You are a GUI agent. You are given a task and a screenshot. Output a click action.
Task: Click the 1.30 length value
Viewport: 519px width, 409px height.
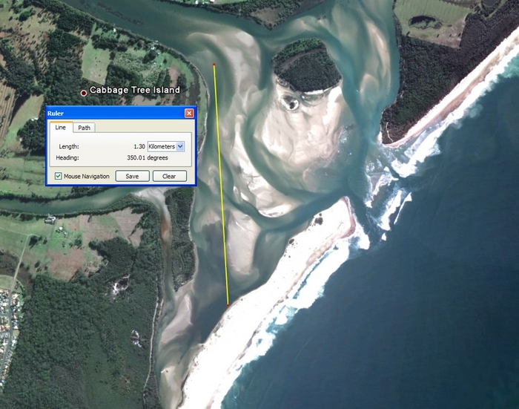(x=139, y=146)
